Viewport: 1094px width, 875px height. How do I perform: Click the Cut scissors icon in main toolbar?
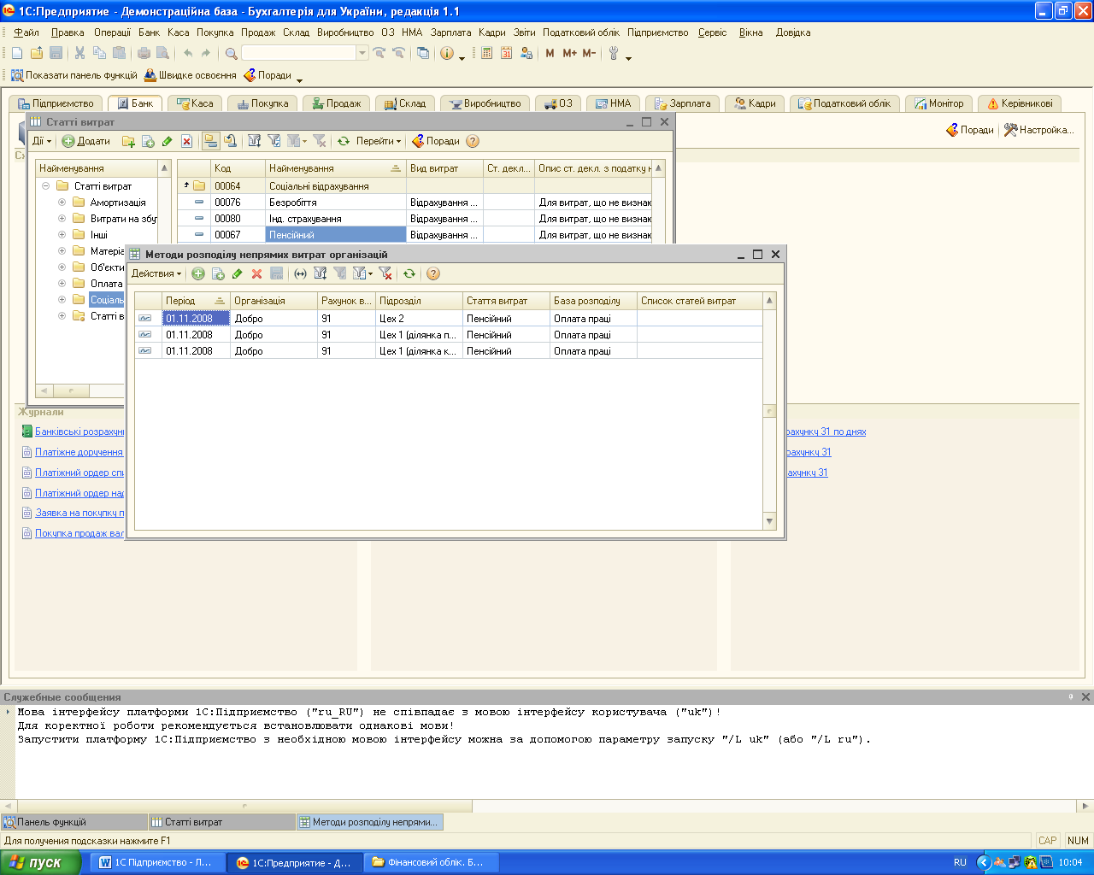(79, 53)
